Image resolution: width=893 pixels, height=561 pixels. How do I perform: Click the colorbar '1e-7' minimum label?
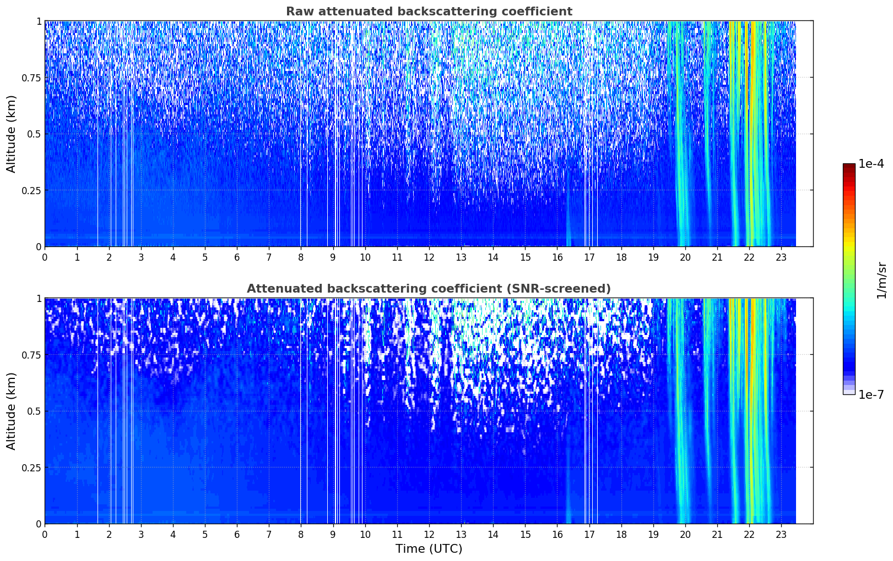coord(871,395)
